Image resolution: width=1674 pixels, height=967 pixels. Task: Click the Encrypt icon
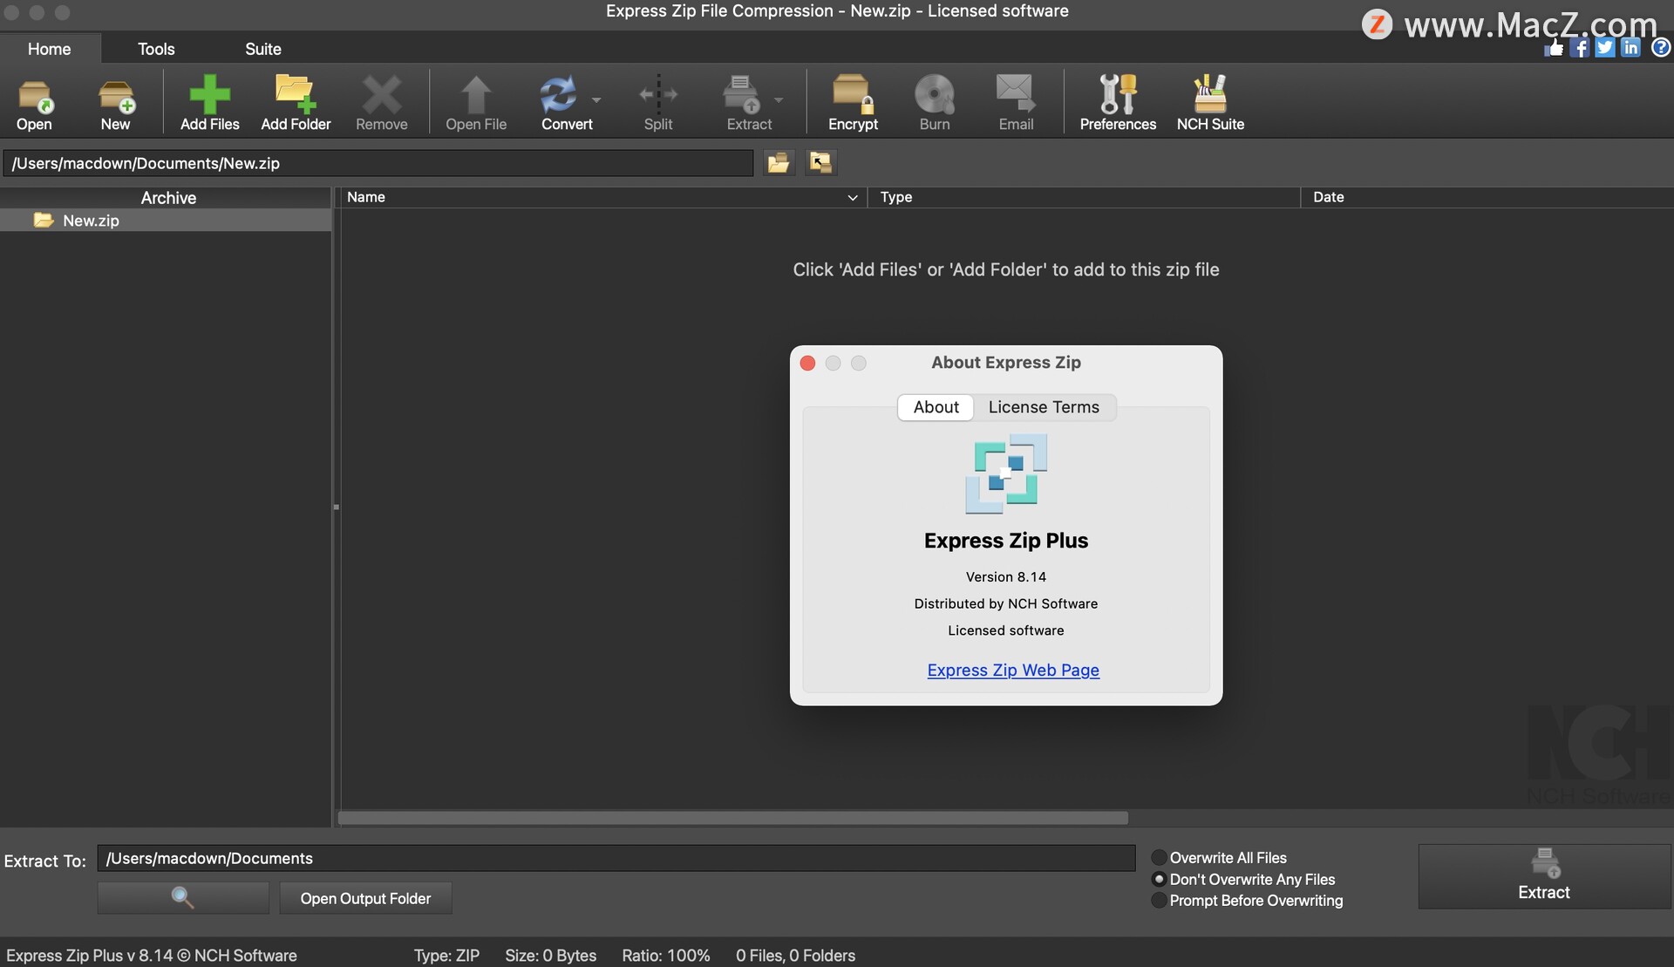[854, 100]
